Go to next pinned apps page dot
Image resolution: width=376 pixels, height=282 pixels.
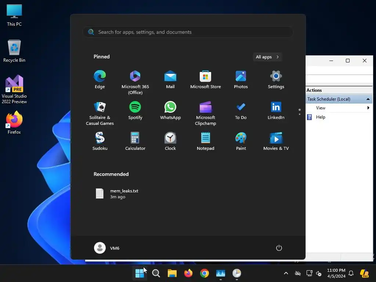300,114
